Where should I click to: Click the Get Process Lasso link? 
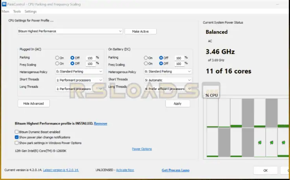click(x=176, y=170)
